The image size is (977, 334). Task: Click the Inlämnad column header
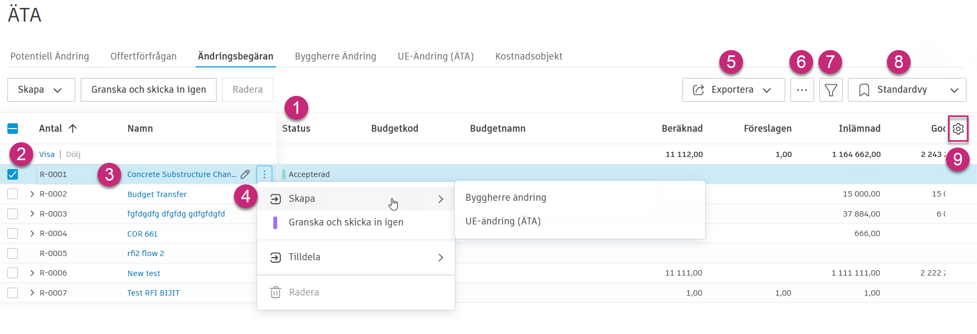coord(859,129)
